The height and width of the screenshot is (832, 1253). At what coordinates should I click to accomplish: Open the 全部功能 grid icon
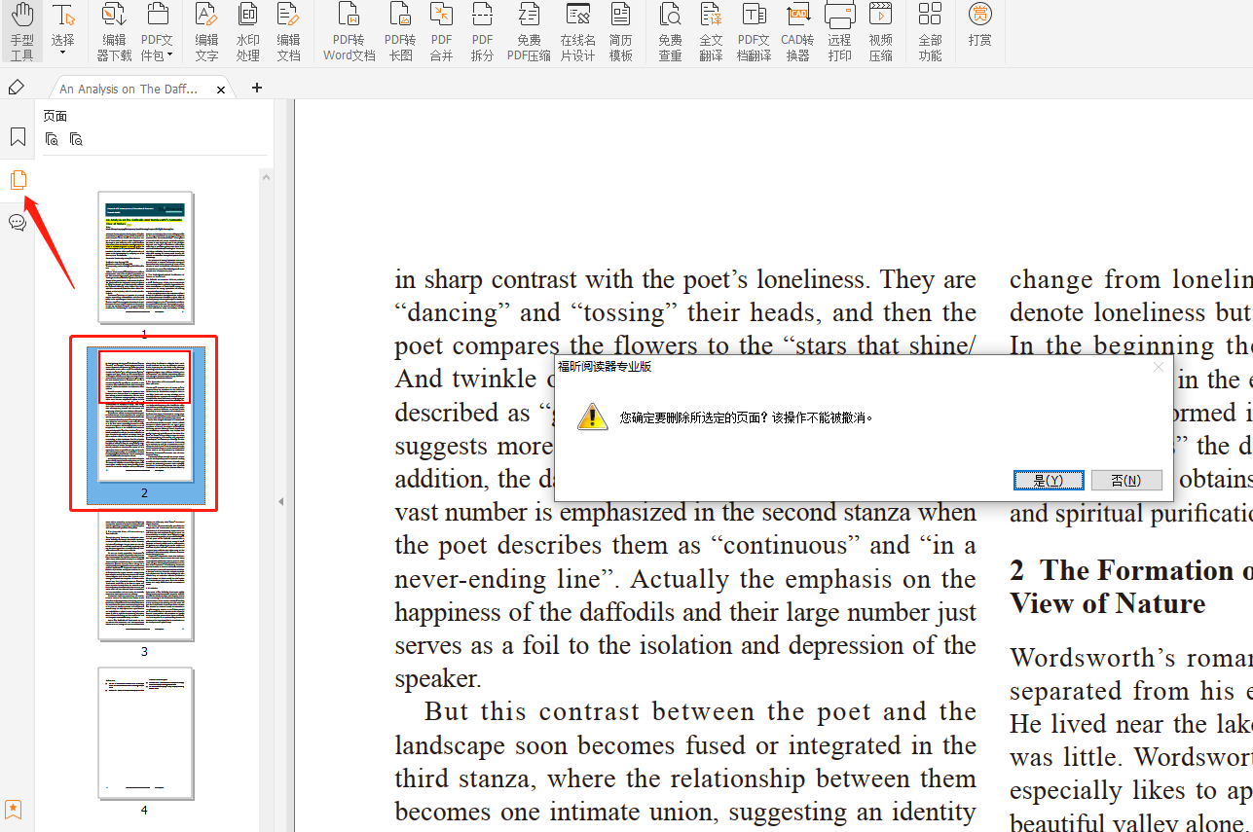tap(930, 31)
